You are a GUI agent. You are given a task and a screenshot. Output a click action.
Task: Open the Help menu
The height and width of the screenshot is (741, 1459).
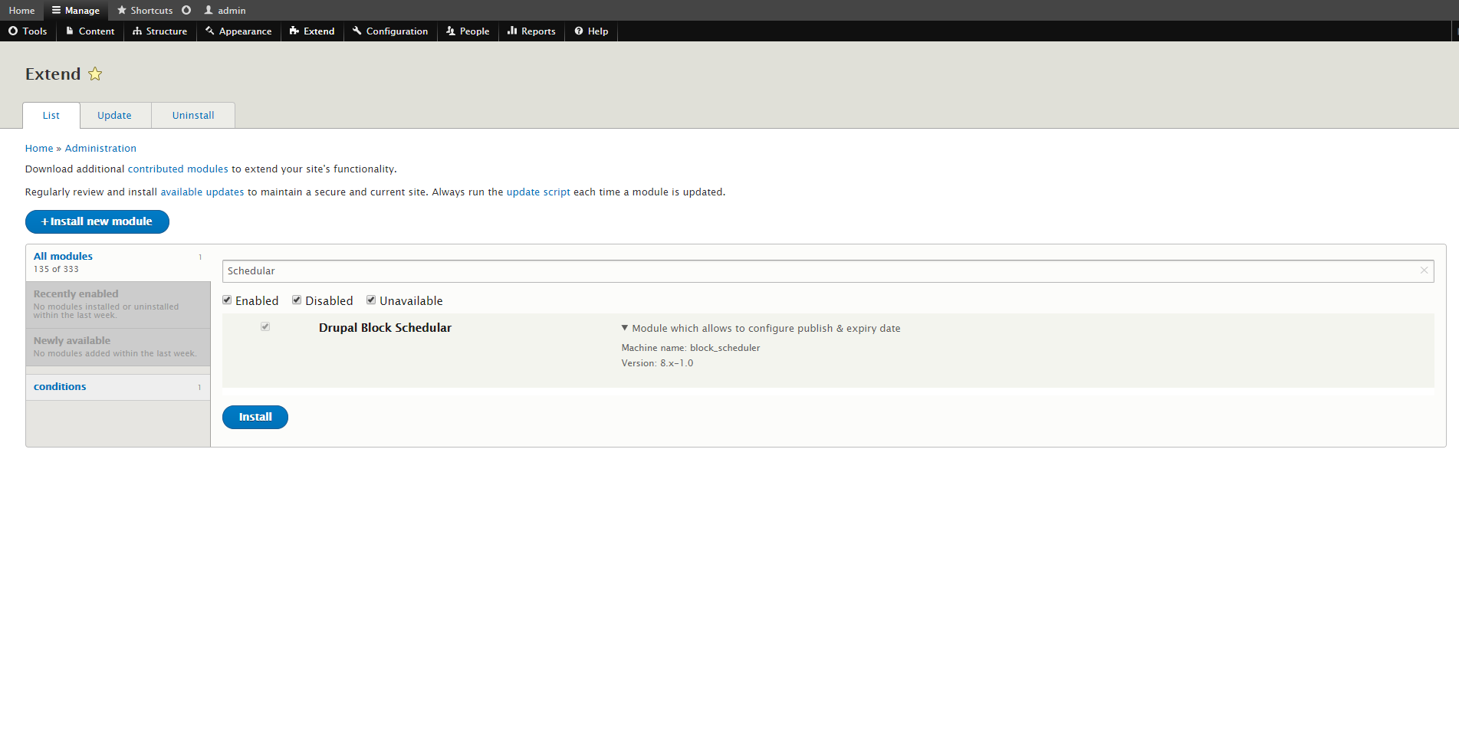[x=591, y=31]
